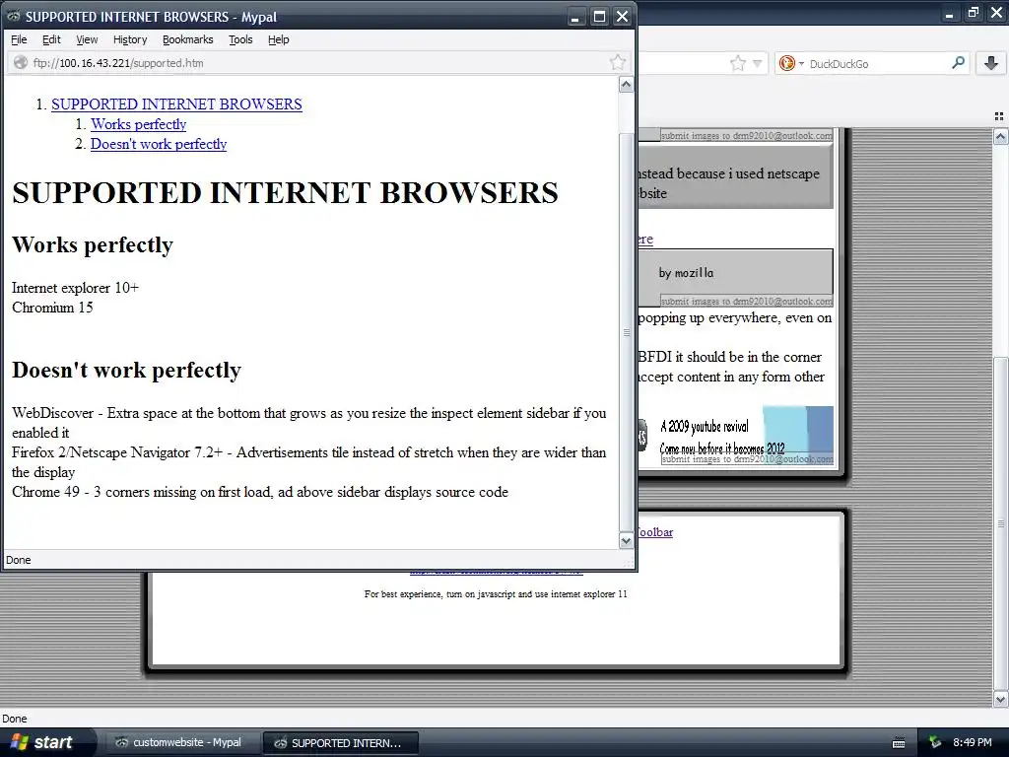Bookmark page with front window star icon

coord(618,62)
